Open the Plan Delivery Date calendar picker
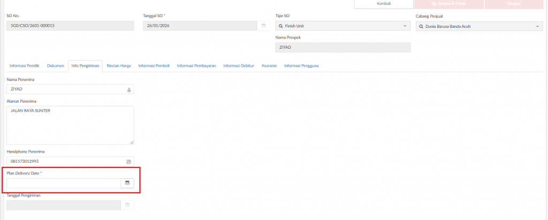The height and width of the screenshot is (220, 548). click(127, 183)
